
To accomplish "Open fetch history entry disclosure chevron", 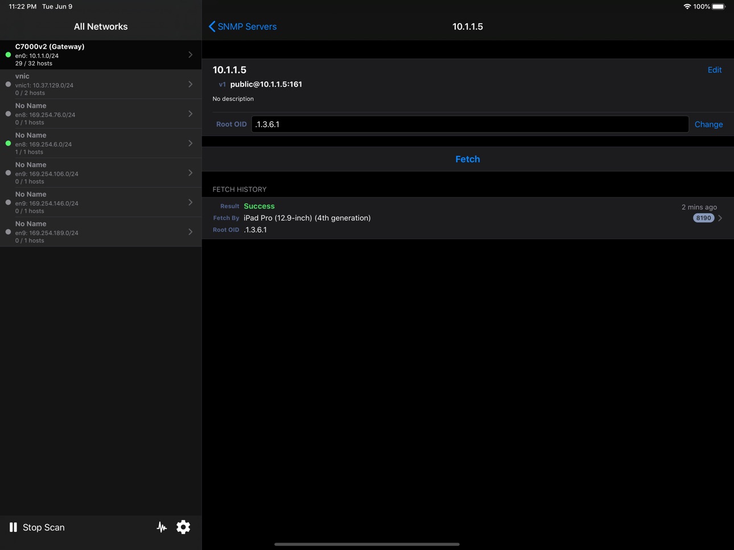I will click(720, 218).
